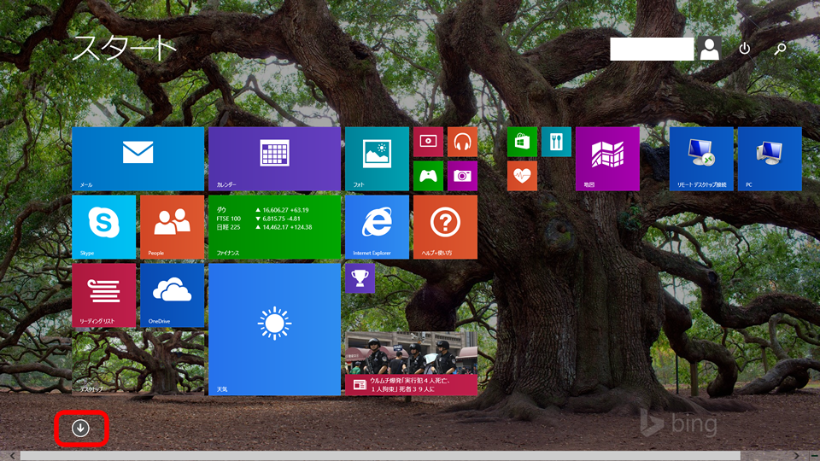Open the Maps (地図) tile
The height and width of the screenshot is (461, 820).
[x=607, y=159]
